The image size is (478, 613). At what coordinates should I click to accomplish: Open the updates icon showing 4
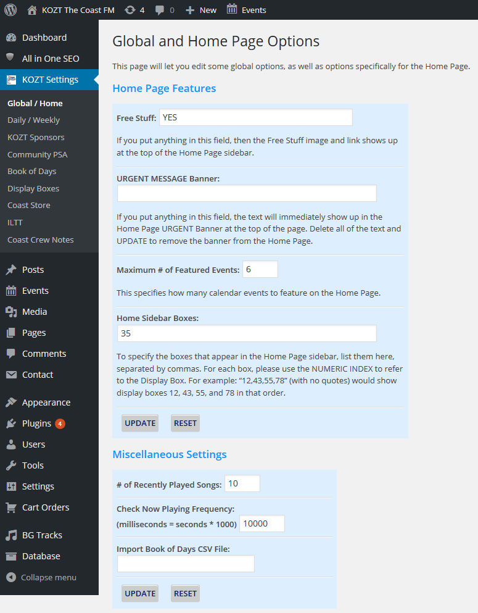130,10
